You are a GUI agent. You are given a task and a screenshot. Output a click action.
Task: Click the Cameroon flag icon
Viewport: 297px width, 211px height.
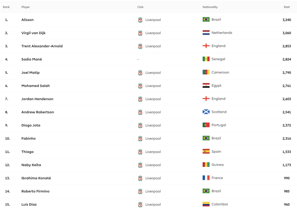click(206, 72)
